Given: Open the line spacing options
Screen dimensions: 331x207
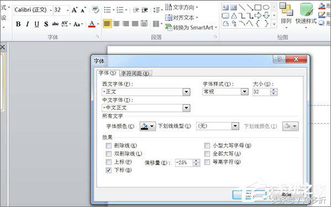Looking at the screenshot, I should [x=157, y=10].
